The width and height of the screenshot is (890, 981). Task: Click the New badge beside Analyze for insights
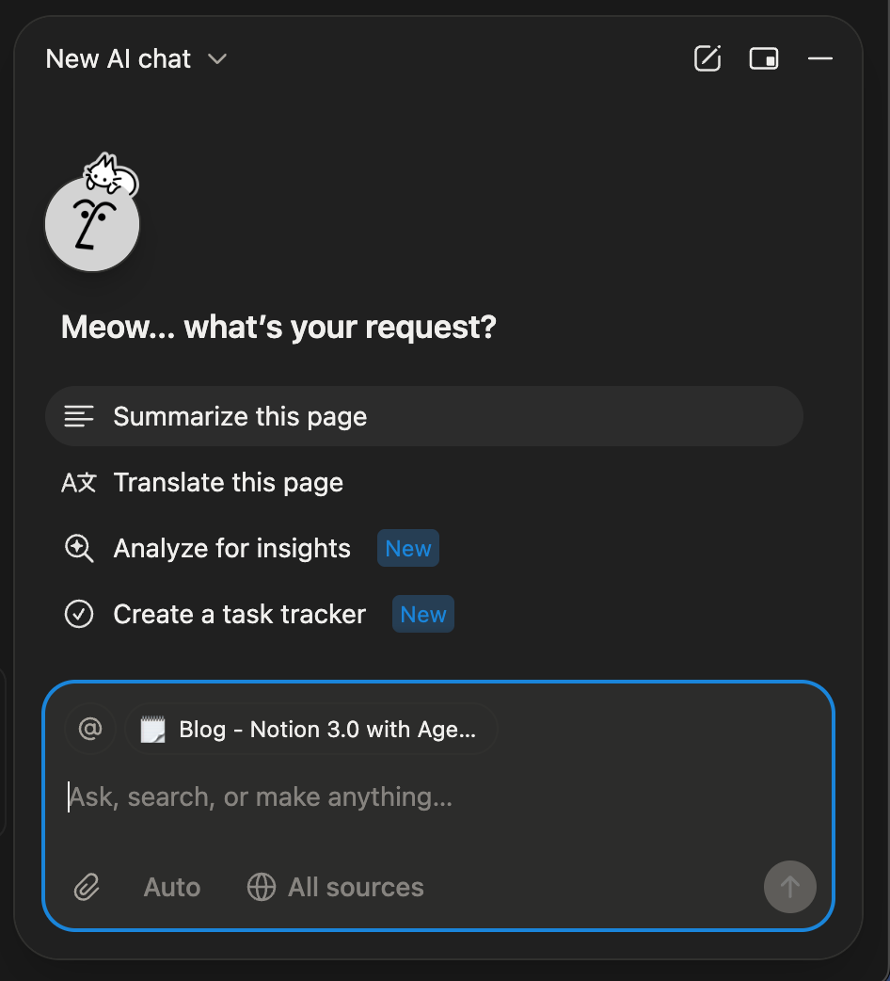(x=408, y=549)
